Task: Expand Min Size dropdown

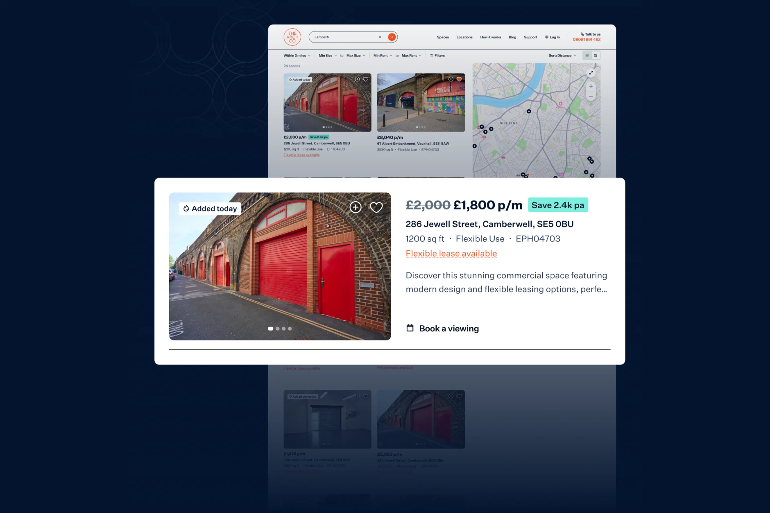Action: click(328, 56)
